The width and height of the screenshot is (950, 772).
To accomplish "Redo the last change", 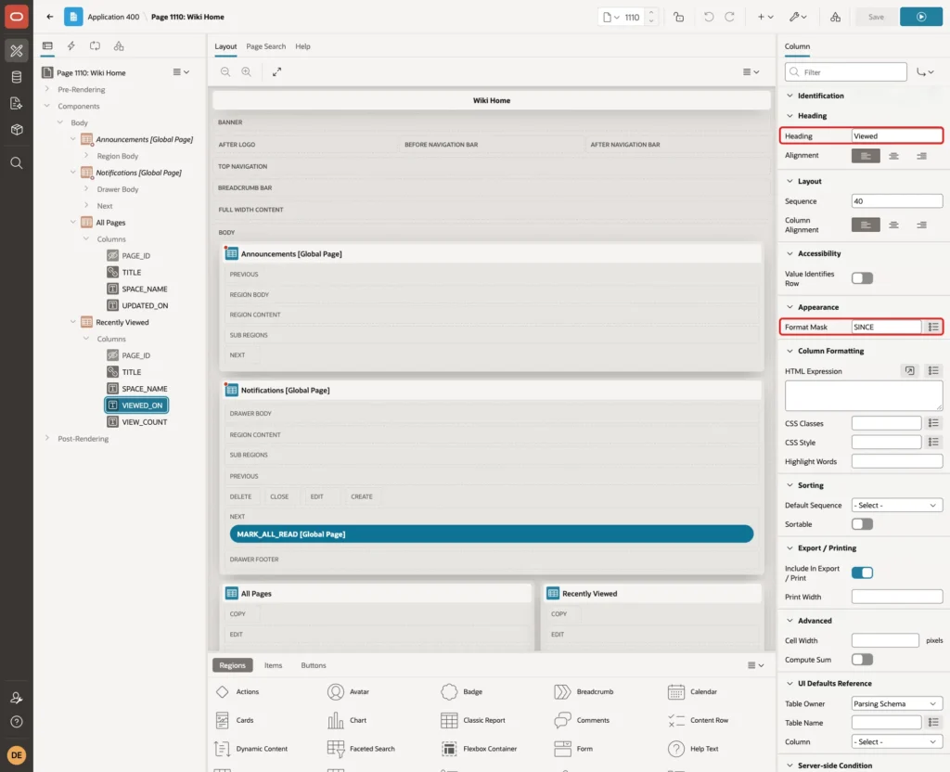I will click(729, 17).
